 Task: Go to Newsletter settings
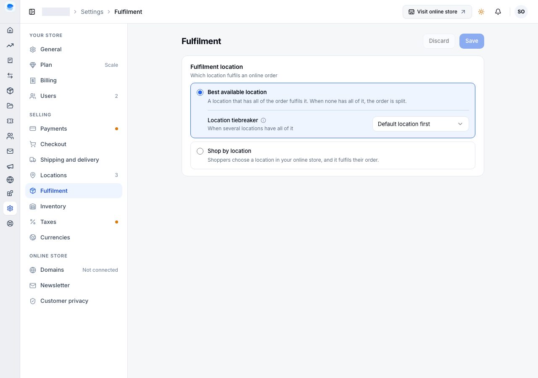click(74, 285)
